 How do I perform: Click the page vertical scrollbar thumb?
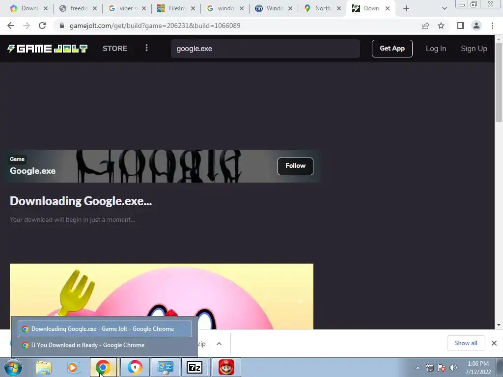[499, 82]
